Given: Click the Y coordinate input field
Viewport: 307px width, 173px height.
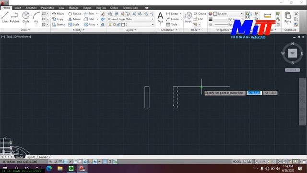Looking at the screenshot, I should click(270, 93).
